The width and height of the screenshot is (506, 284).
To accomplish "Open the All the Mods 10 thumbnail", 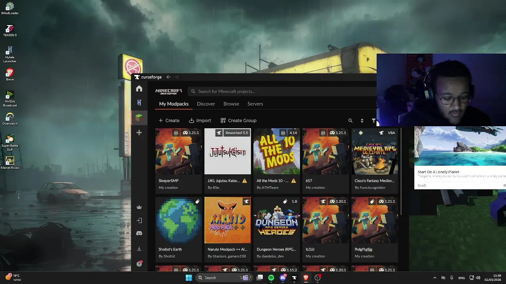I will [276, 151].
